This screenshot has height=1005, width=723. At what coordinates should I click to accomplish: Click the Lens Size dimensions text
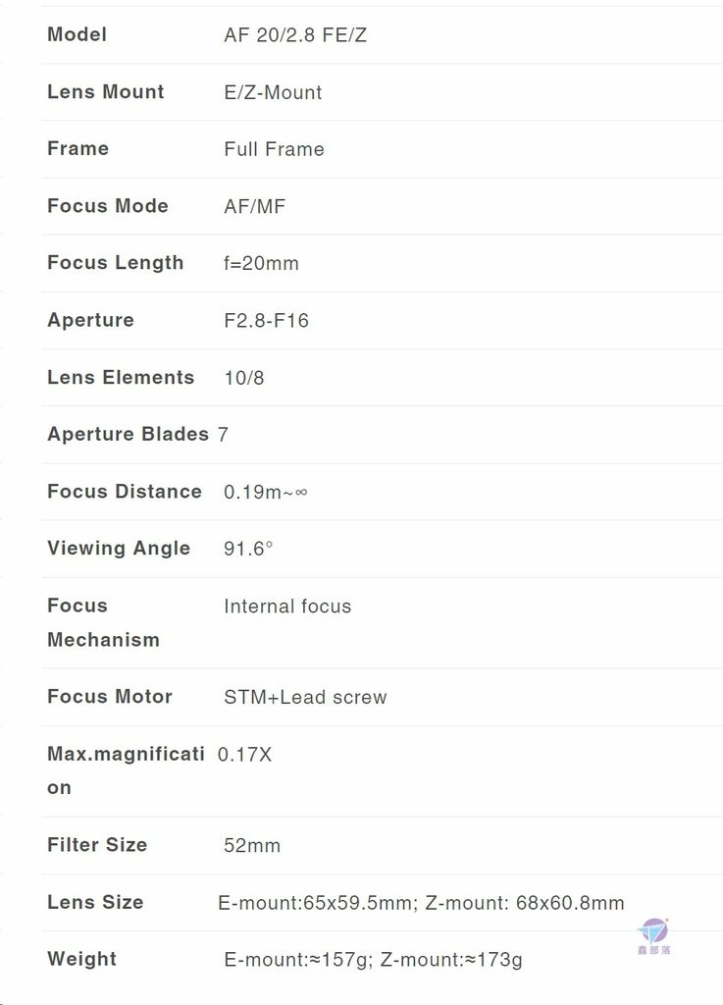click(421, 903)
